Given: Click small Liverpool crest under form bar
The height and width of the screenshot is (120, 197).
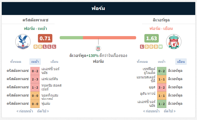Looking at the screenshot, I should (x=98, y=48).
